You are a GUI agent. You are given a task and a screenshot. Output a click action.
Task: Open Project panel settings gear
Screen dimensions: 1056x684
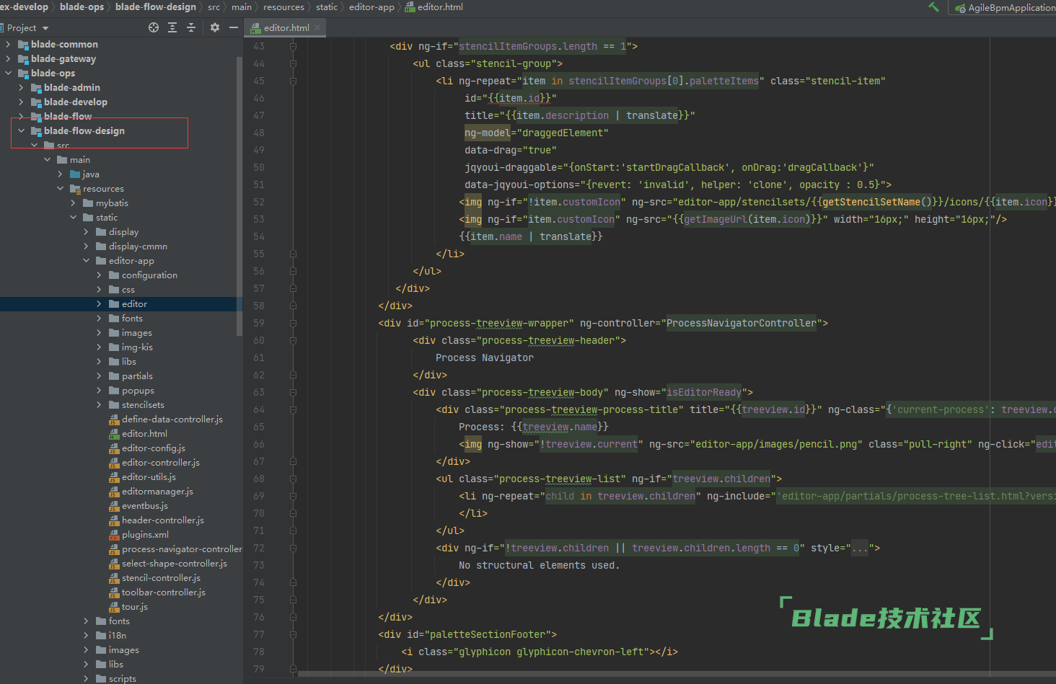(215, 27)
